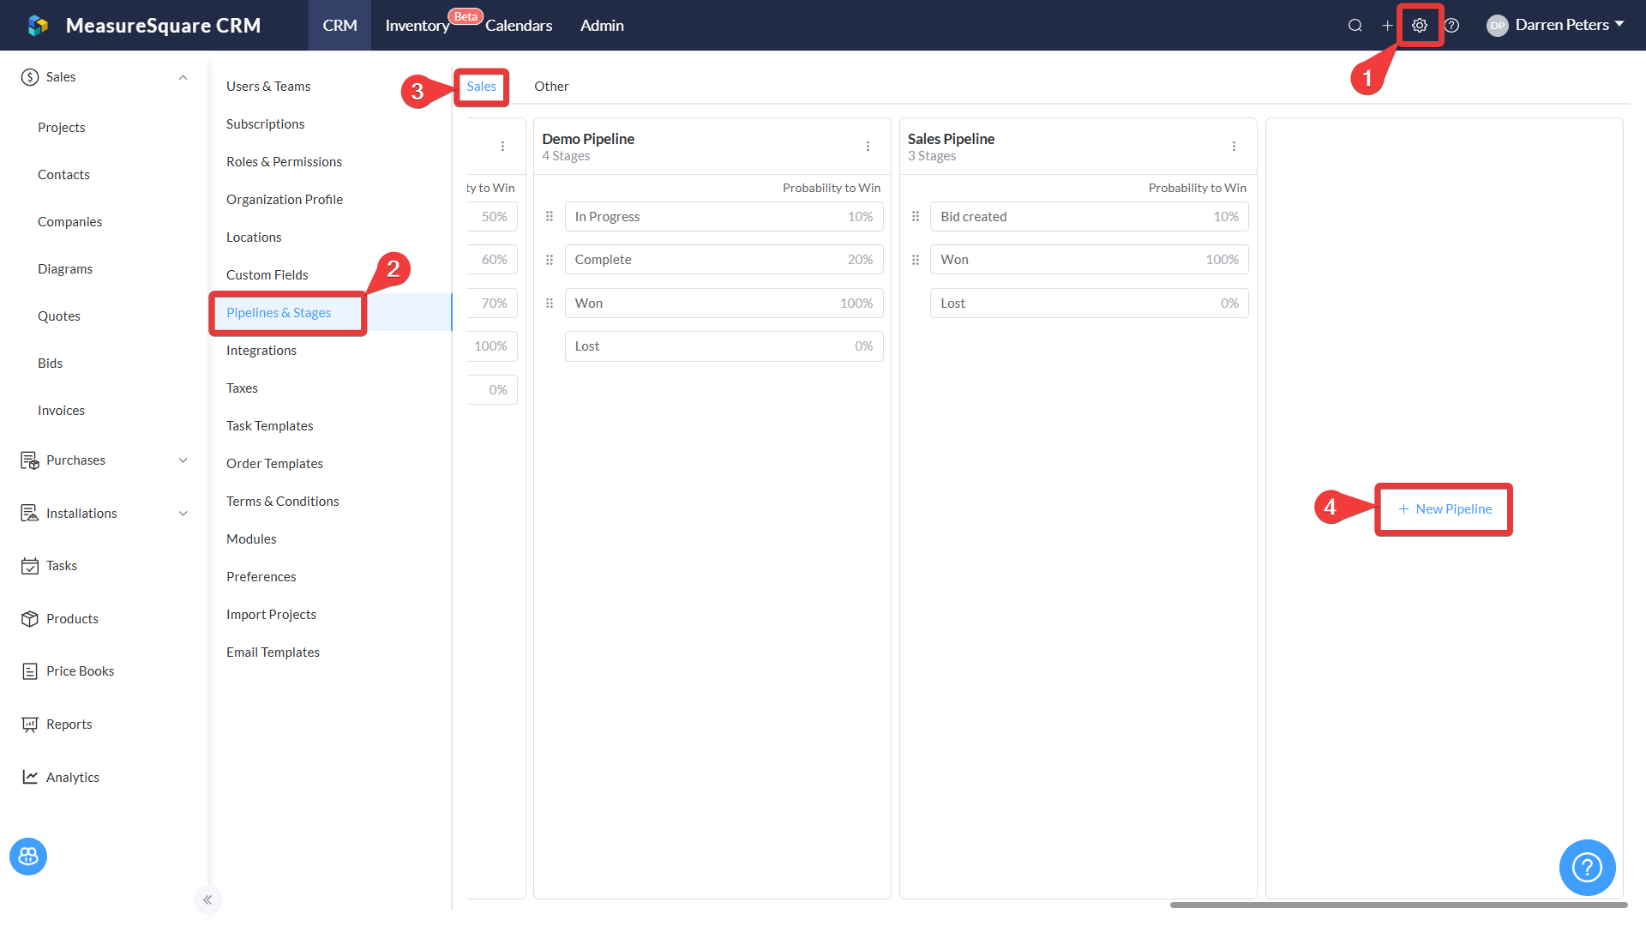Viewport: 1646px width, 926px height.
Task: Open Darren Peters user dropdown
Action: (1562, 25)
